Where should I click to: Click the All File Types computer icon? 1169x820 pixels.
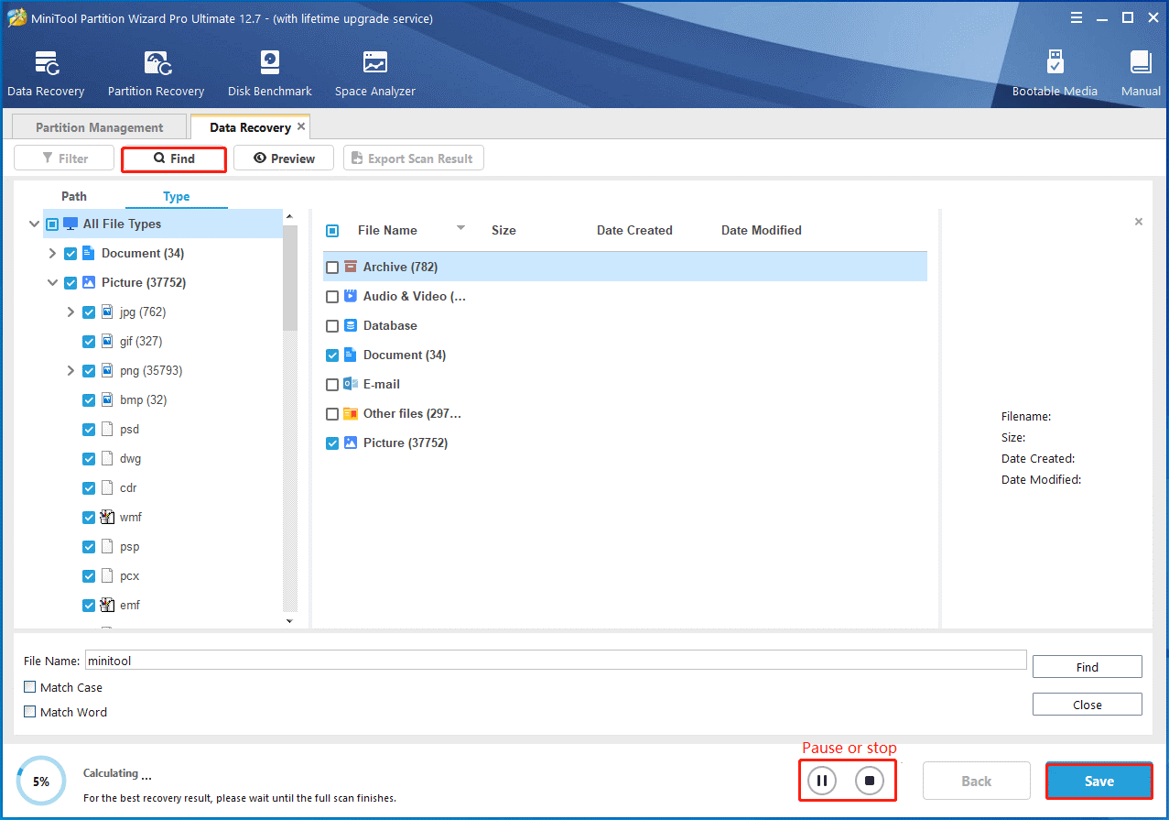[x=70, y=224]
